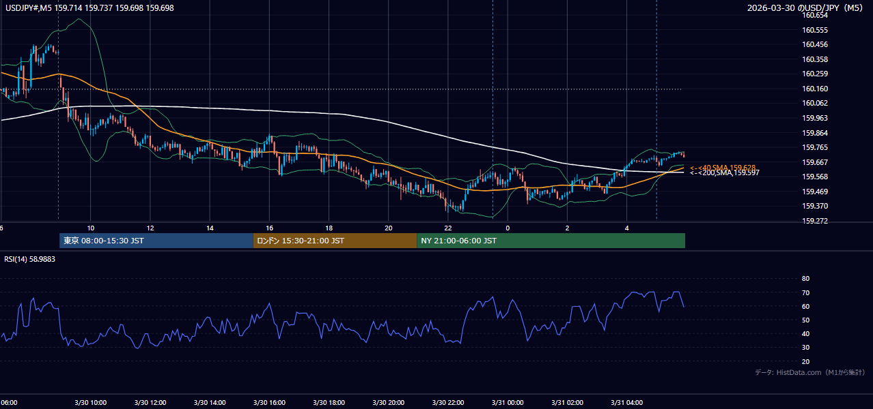
Task: Click the bottom time label 3/30 20:00
Action: click(x=388, y=402)
